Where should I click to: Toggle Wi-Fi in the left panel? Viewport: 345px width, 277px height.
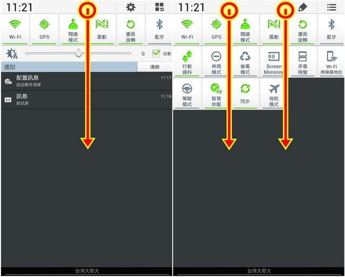15,30
